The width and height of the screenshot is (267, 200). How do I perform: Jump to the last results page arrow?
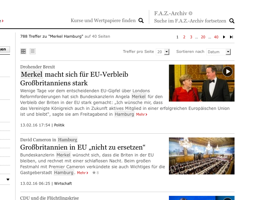[231, 37]
